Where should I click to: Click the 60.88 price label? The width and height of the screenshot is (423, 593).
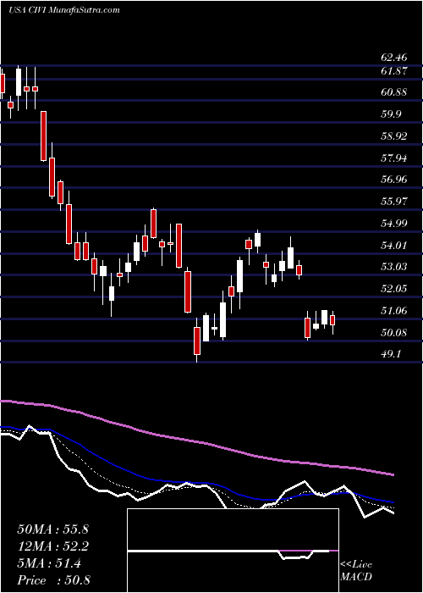(394, 92)
